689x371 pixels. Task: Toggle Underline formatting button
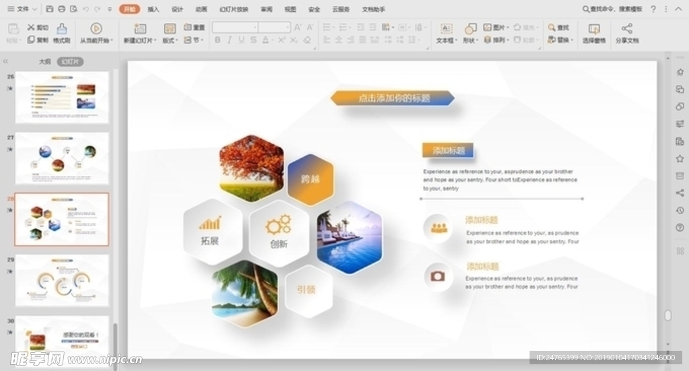click(x=241, y=40)
